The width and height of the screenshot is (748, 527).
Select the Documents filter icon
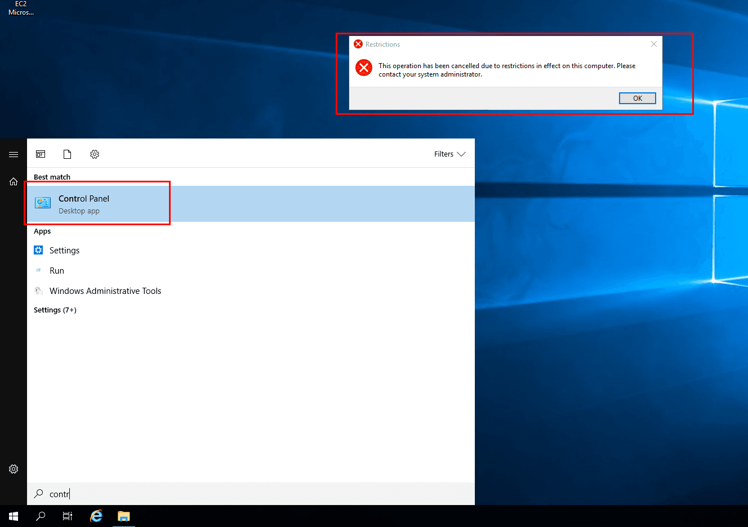pyautogui.click(x=68, y=154)
